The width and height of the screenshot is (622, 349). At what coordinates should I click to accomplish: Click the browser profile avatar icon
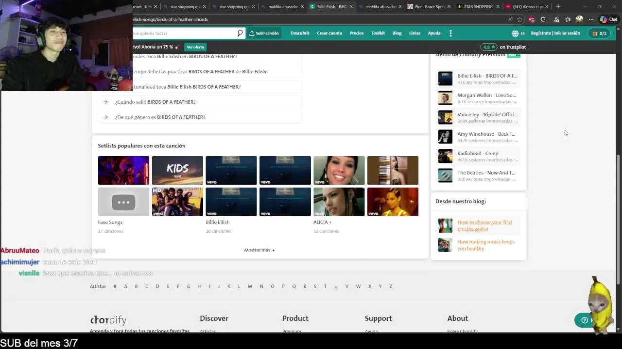pyautogui.click(x=579, y=19)
